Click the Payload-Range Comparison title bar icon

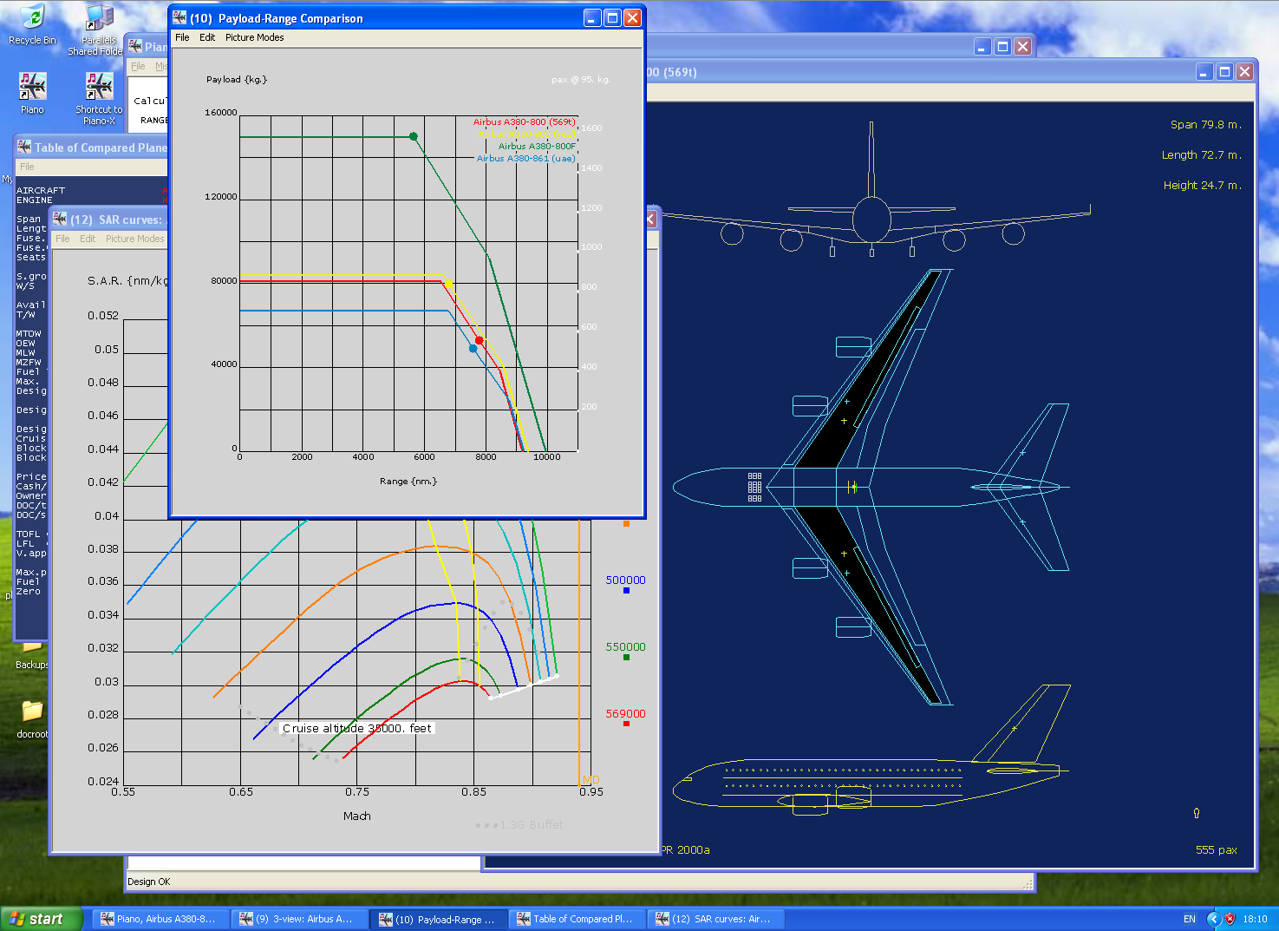180,18
